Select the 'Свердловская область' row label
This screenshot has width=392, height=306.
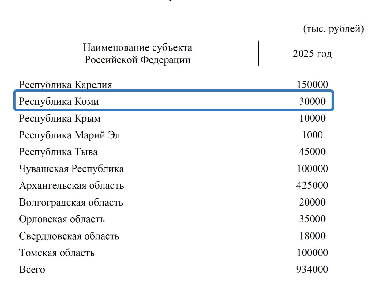pyautogui.click(x=69, y=236)
